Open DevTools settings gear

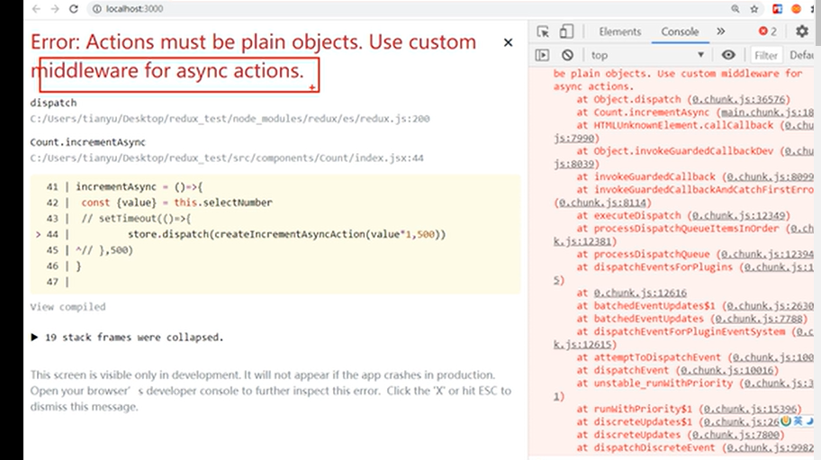pyautogui.click(x=801, y=32)
